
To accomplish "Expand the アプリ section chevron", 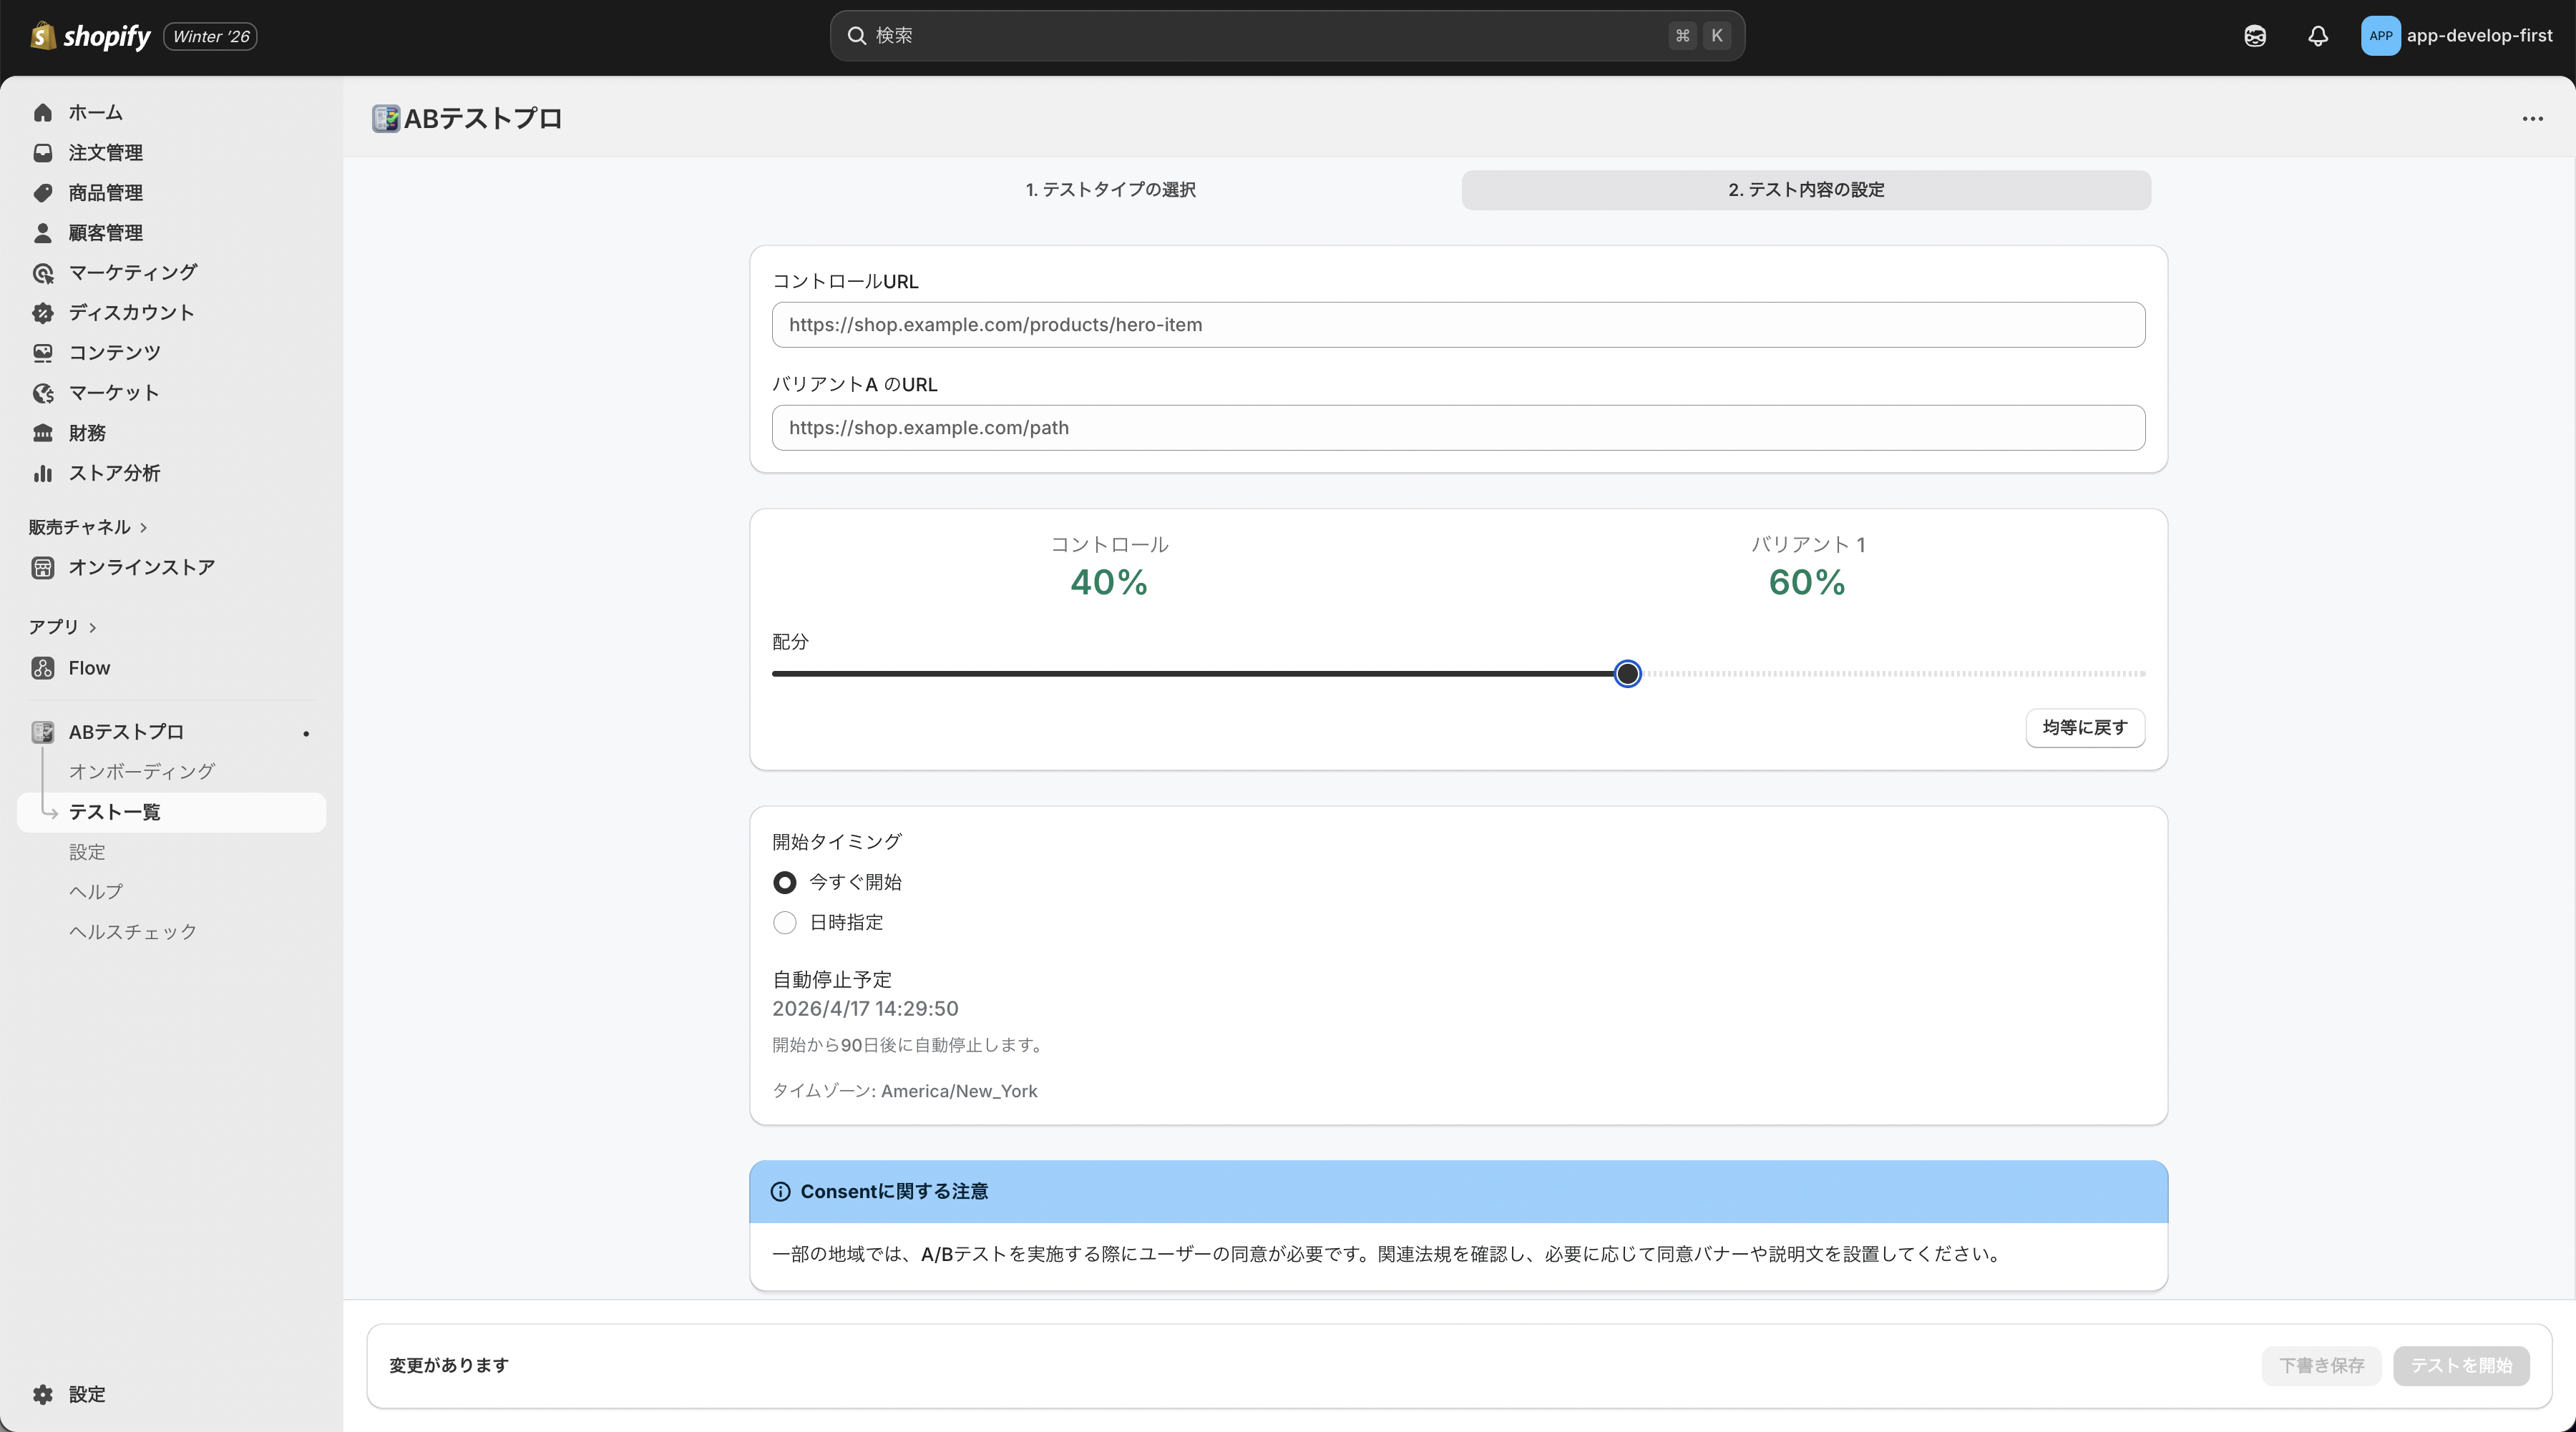I will 93,627.
